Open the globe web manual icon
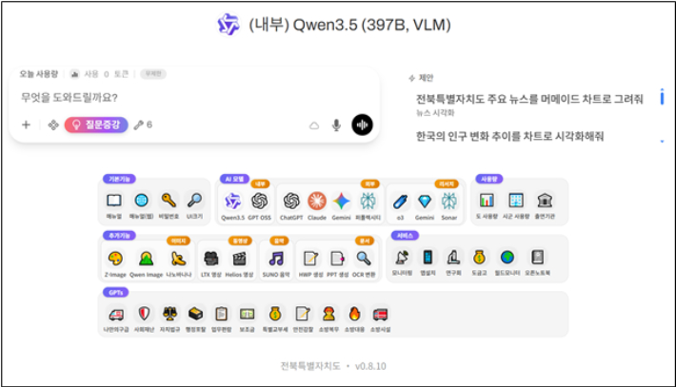676x387 pixels. click(x=142, y=201)
